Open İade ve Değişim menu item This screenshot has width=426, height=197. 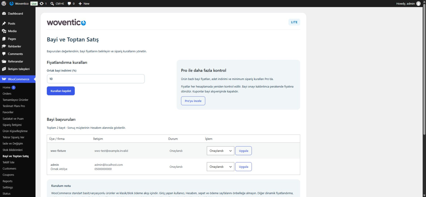(13, 143)
